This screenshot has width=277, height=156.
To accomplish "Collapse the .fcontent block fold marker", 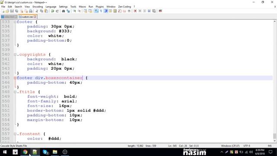I will click(15, 134).
